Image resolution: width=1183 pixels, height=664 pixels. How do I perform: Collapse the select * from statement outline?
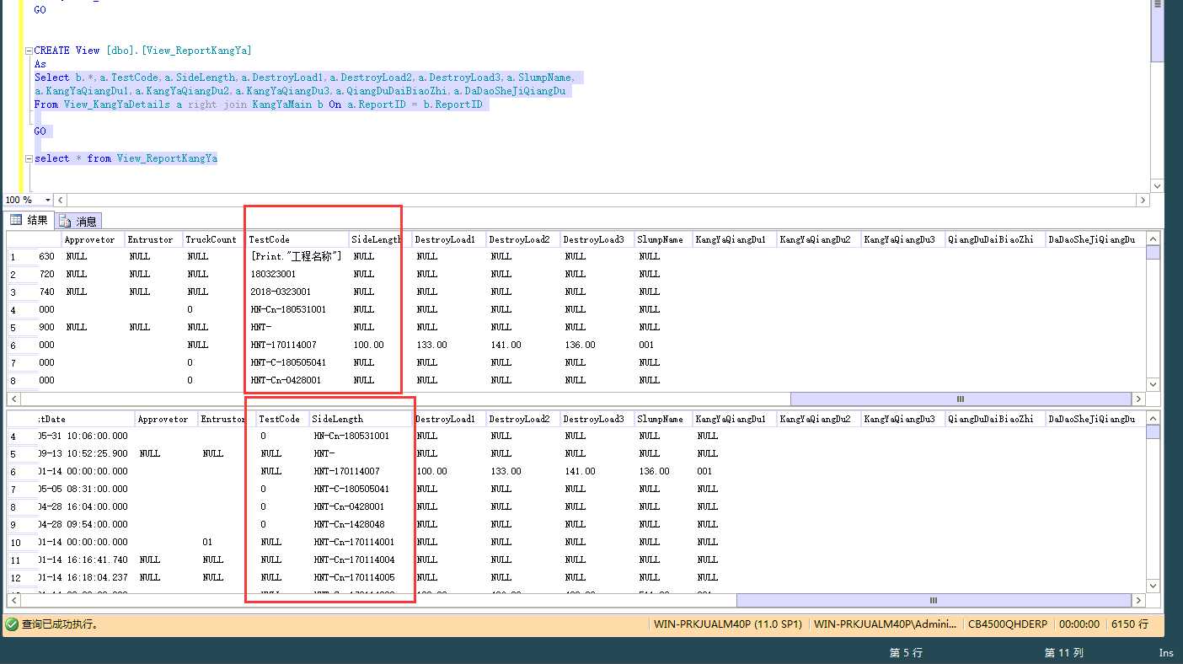click(29, 158)
